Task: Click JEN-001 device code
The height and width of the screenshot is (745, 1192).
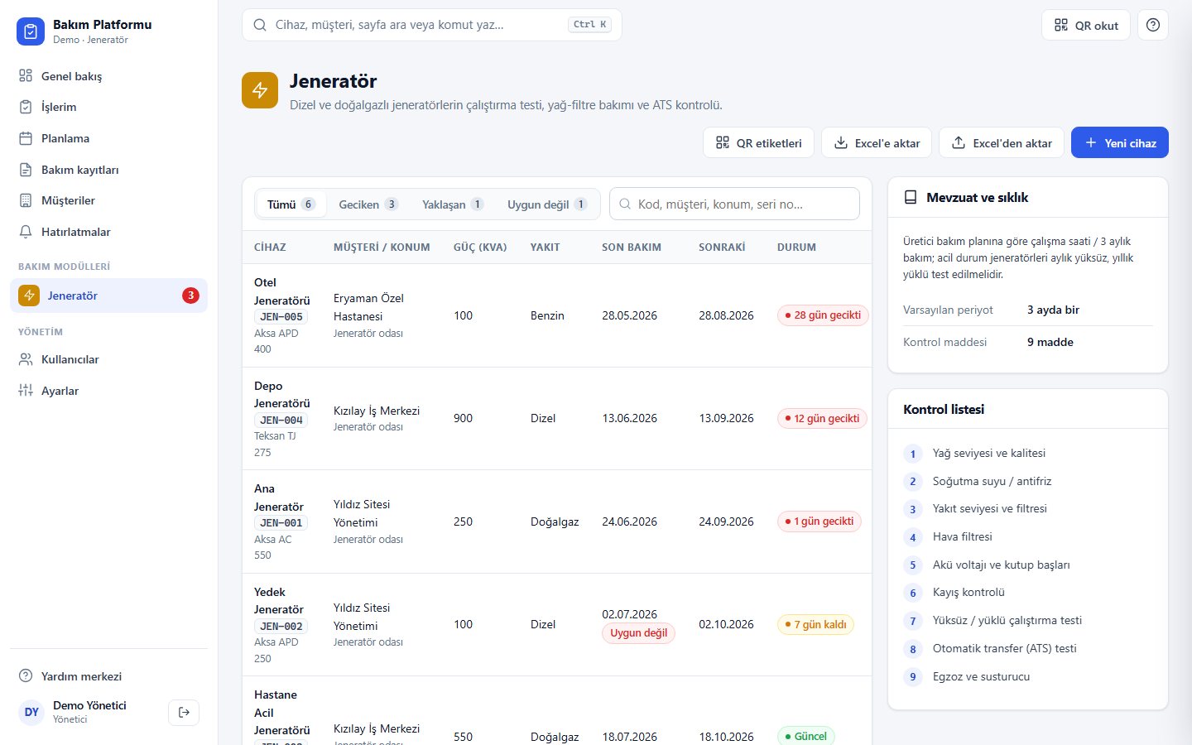Action: point(281,523)
